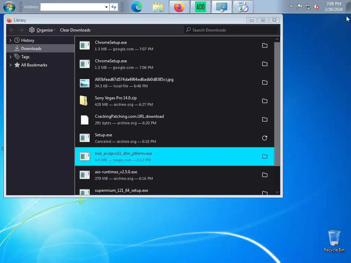Click the network tray icon

[308, 7]
